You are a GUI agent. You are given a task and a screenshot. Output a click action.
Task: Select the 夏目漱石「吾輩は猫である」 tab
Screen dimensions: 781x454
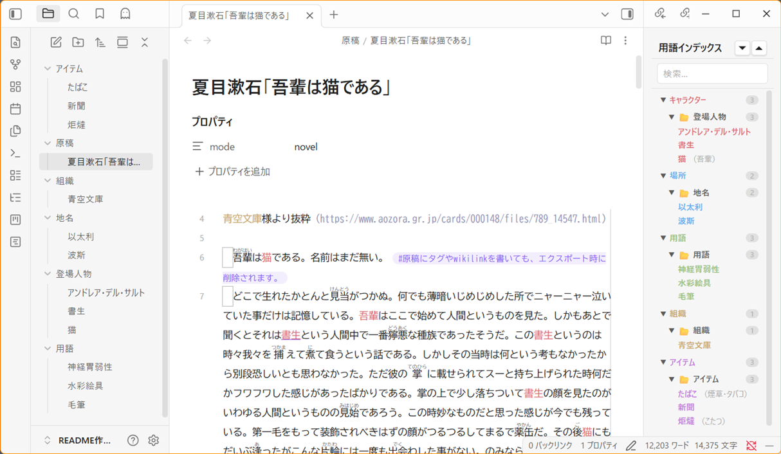point(251,15)
